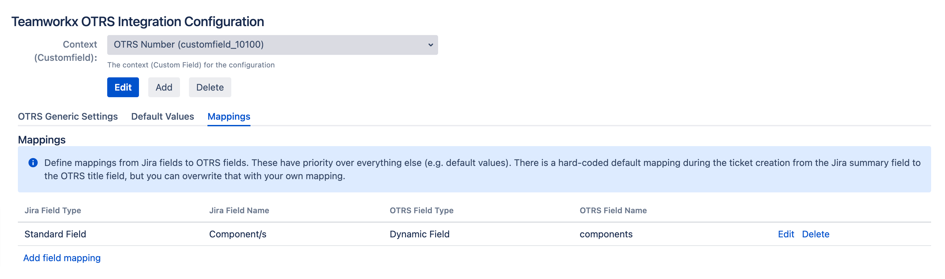Click the Component/s cell in mappings table
This screenshot has width=945, height=279.
pyautogui.click(x=237, y=234)
